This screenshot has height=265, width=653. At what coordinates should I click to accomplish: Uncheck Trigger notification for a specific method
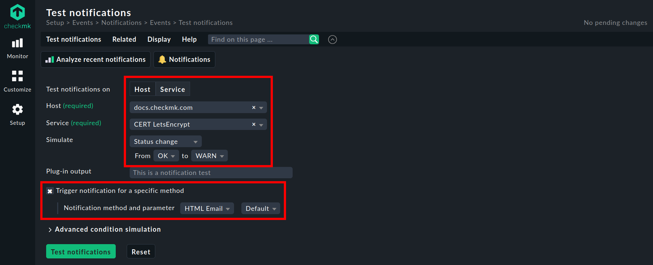coord(50,191)
